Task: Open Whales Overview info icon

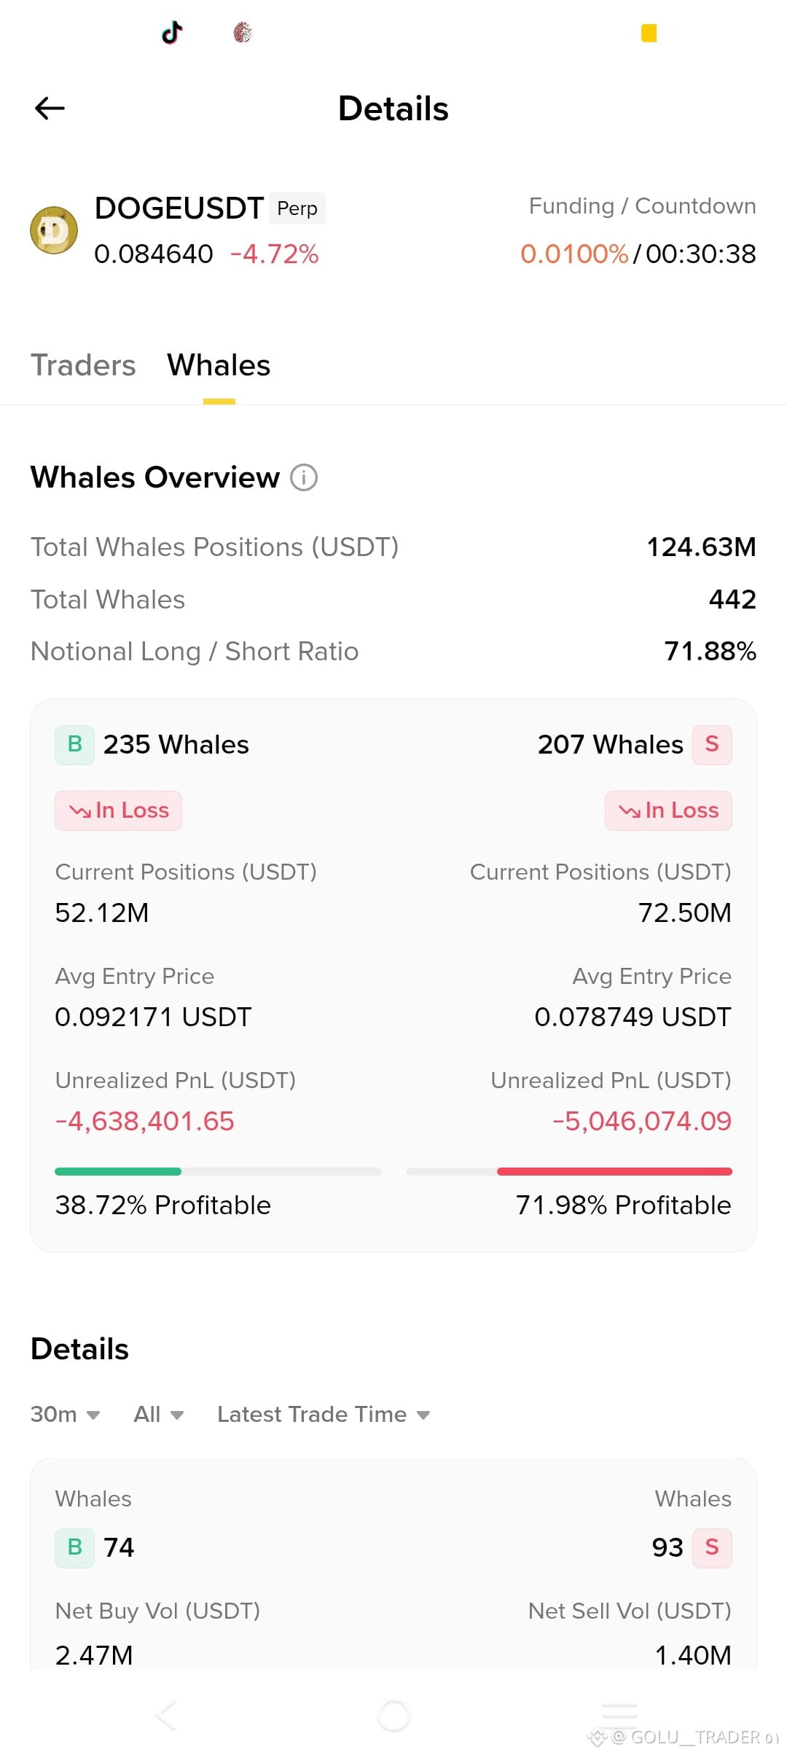Action: (304, 478)
